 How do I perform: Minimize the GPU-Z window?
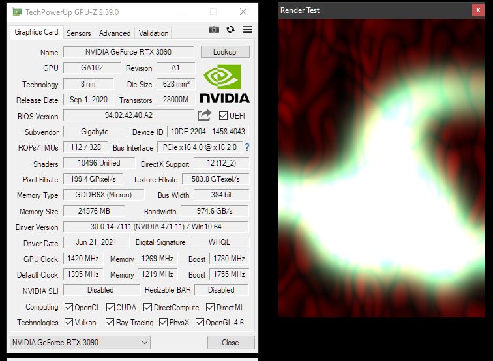[184, 12]
